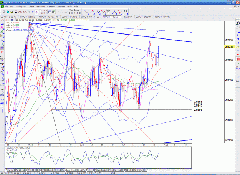Screen dimensions: 240x175
Task: Open the File menu
Action: point(6,7)
